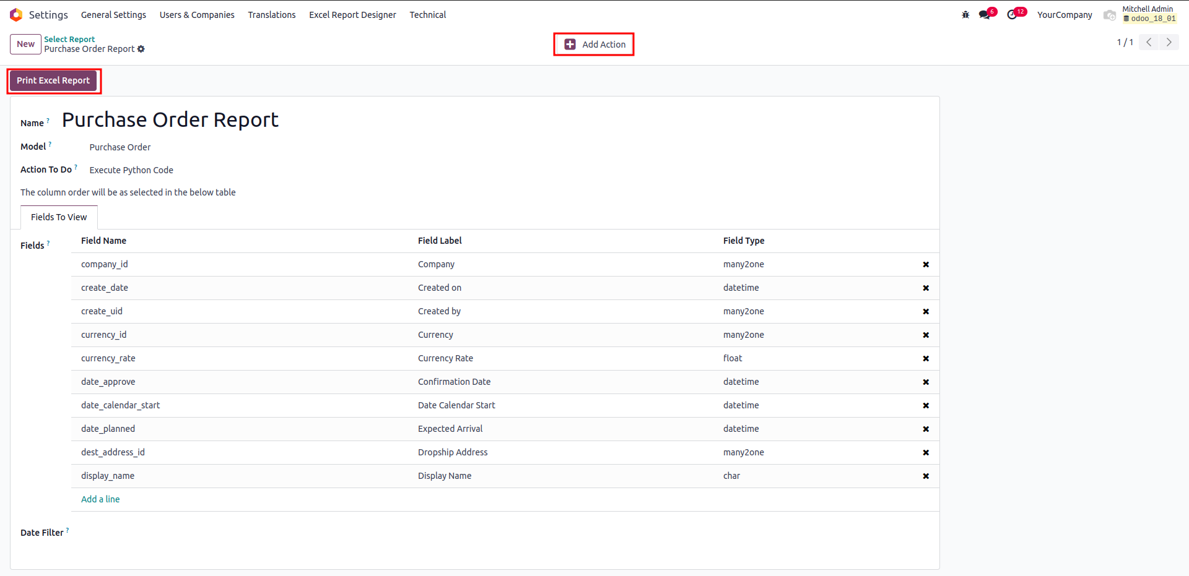Remove the currency_rate field row
The image size is (1189, 576).
pos(926,359)
